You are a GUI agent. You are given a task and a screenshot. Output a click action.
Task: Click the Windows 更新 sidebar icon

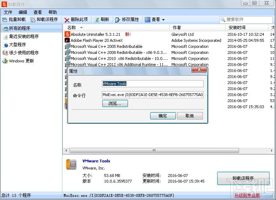click(5, 61)
